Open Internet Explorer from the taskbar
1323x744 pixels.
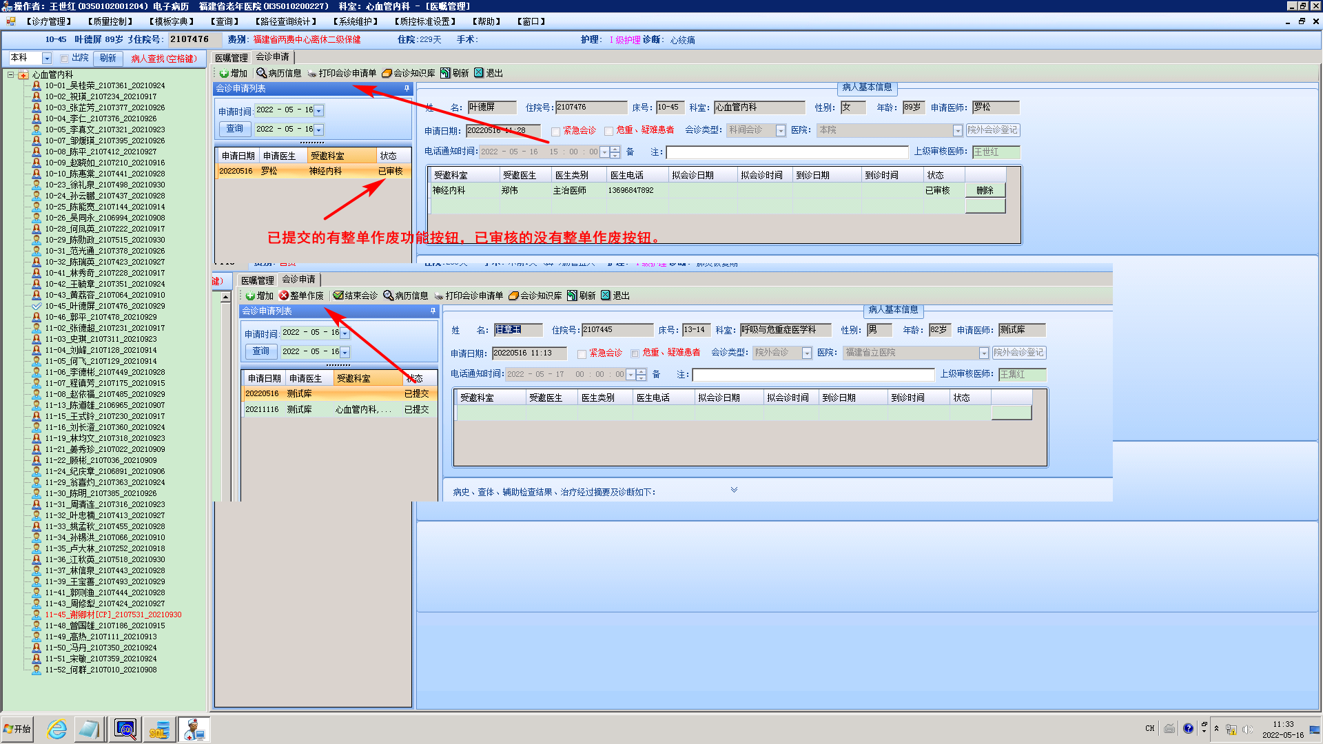(x=57, y=729)
